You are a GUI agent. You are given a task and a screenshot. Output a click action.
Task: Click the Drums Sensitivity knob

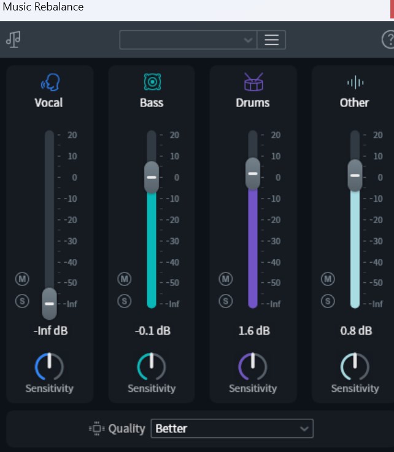pyautogui.click(x=253, y=367)
